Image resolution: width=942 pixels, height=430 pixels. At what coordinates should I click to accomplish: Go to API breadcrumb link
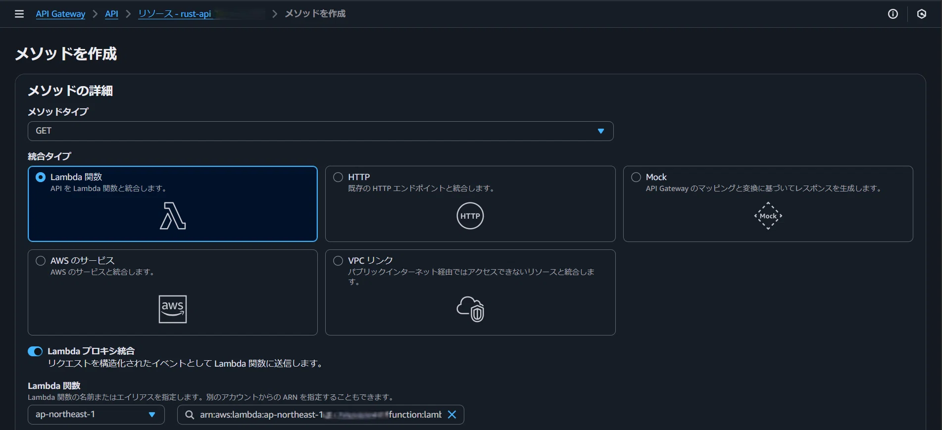(111, 14)
